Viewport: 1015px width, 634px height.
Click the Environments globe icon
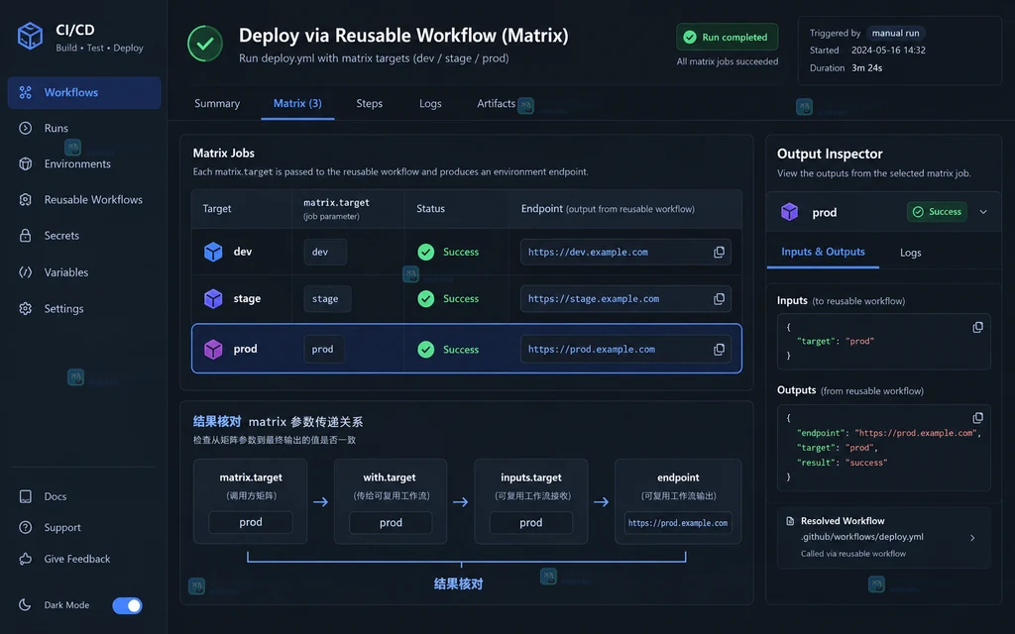[25, 163]
